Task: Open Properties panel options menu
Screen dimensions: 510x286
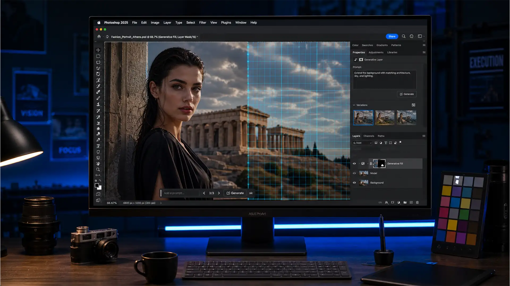Action: [x=424, y=52]
